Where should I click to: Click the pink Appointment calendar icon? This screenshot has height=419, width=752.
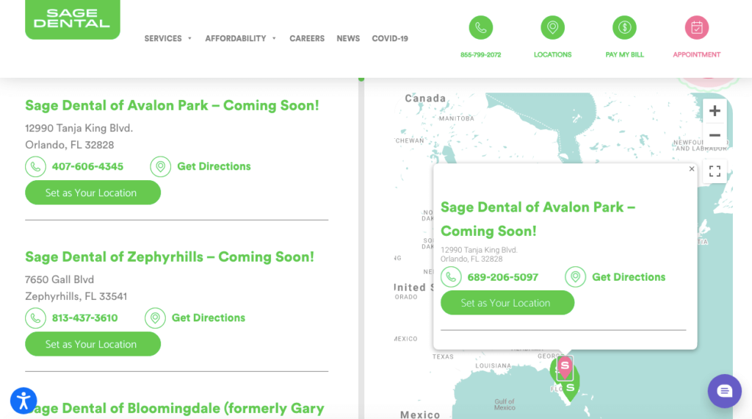(696, 28)
